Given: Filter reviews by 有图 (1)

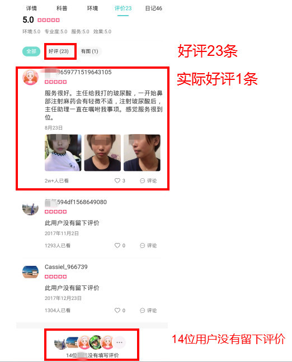Looking at the screenshot, I should [x=90, y=51].
